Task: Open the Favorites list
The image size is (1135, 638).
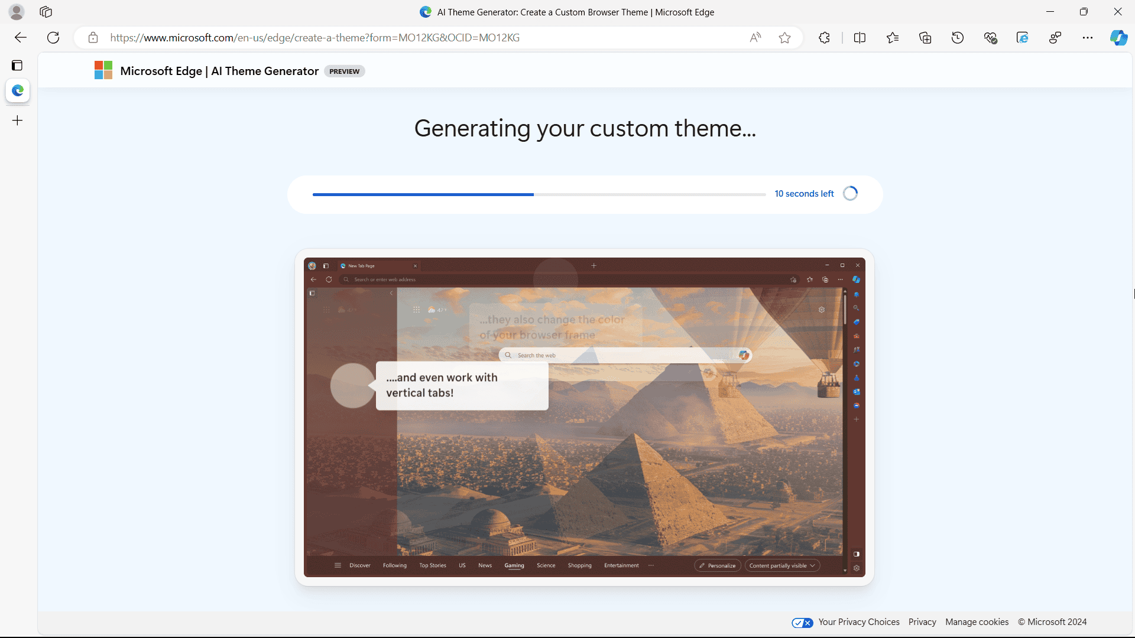Action: point(893,37)
